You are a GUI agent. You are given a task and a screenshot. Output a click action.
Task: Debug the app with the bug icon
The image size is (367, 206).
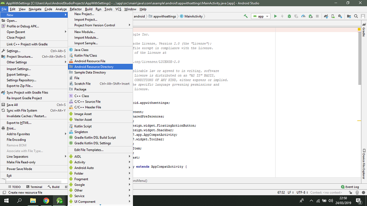[289, 16]
